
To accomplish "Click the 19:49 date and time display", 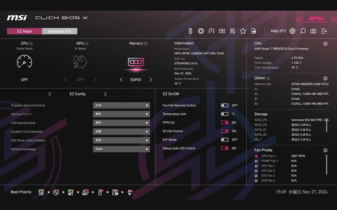I will [301, 192].
